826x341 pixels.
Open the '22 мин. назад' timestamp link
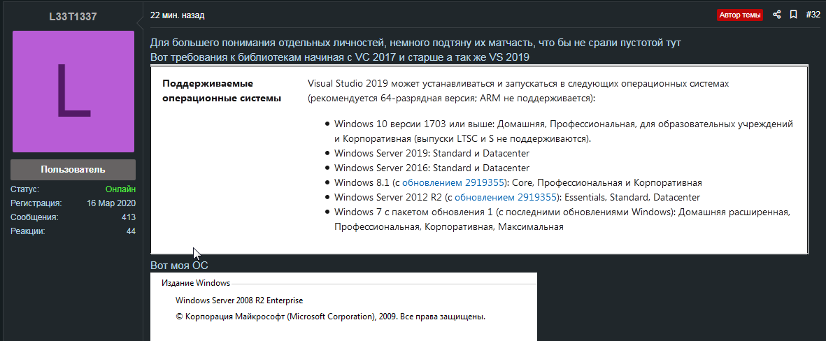(x=178, y=15)
